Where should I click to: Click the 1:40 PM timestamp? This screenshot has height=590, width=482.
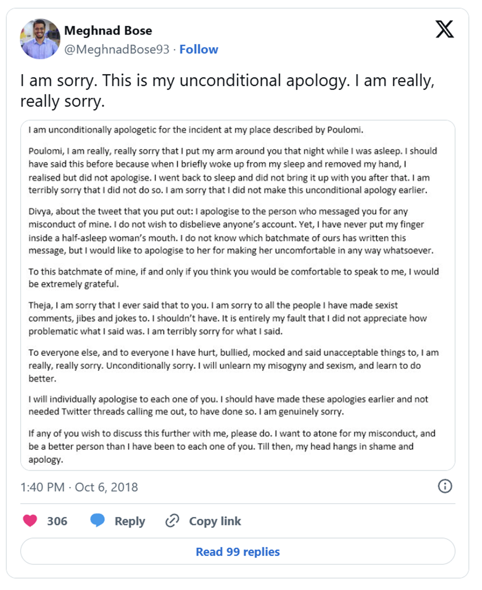tap(42, 487)
